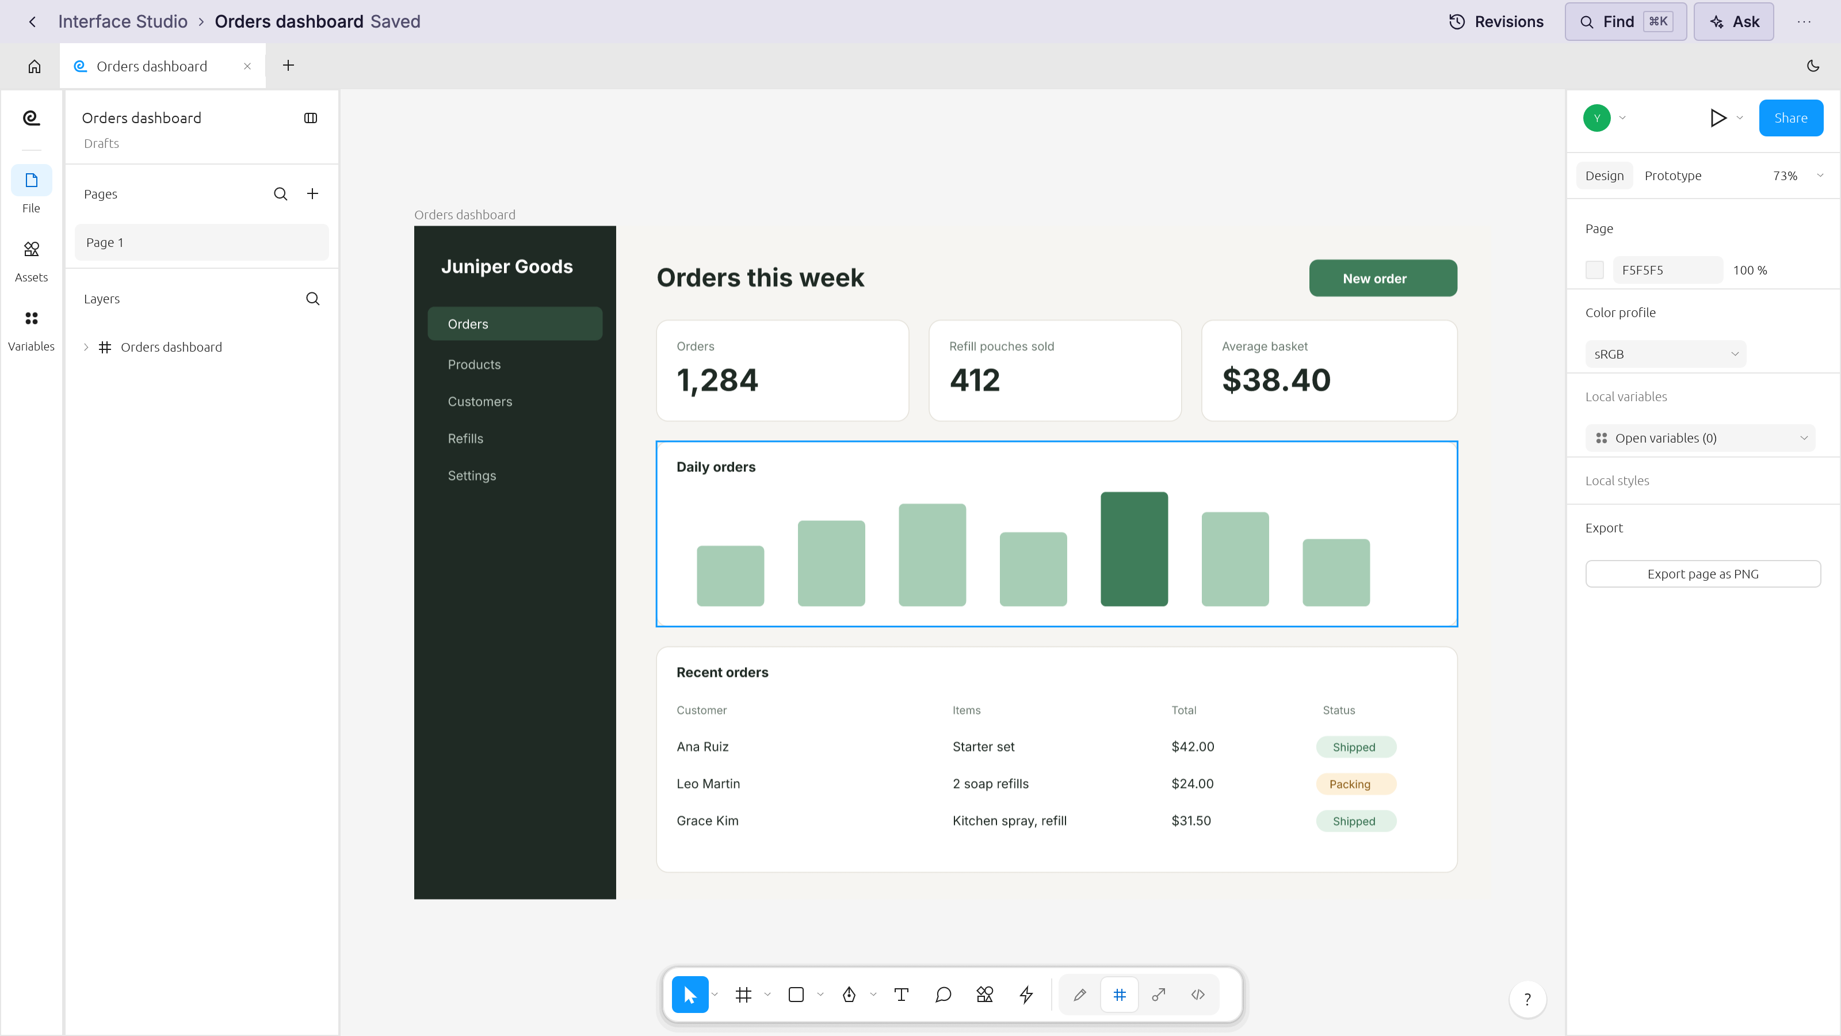Viewport: 1841px width, 1036px height.
Task: Open a new tab with plus button
Action: tap(288, 66)
